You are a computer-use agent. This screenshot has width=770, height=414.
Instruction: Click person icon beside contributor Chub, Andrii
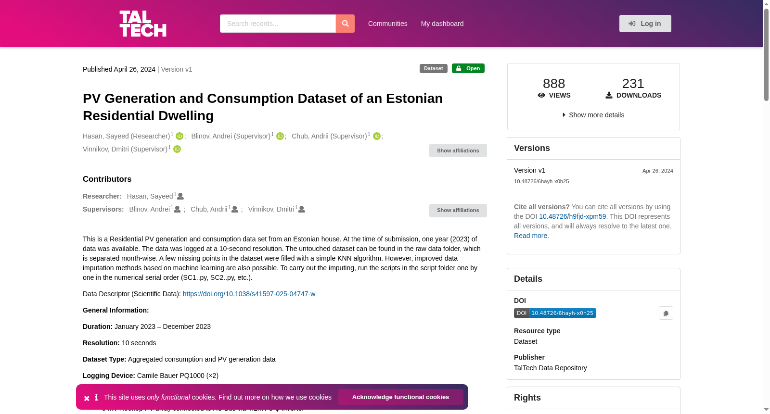point(235,209)
